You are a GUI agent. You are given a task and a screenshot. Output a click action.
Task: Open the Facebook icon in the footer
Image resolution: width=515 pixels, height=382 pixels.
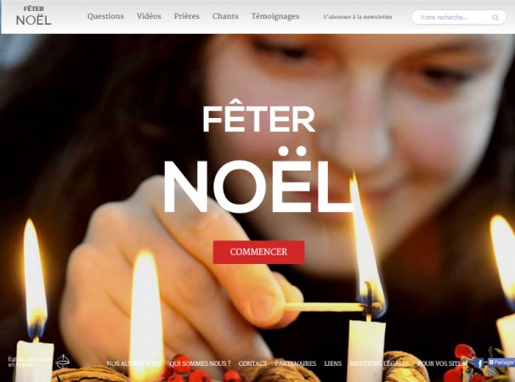tap(480, 363)
